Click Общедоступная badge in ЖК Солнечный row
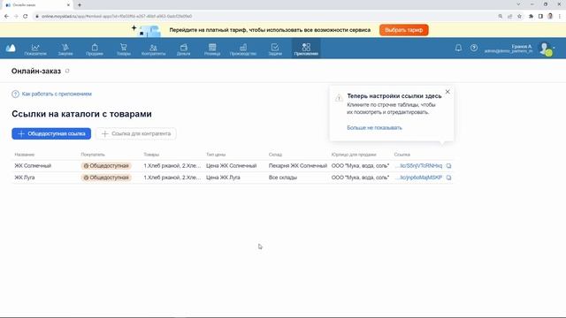The image size is (566, 318). pyautogui.click(x=106, y=166)
